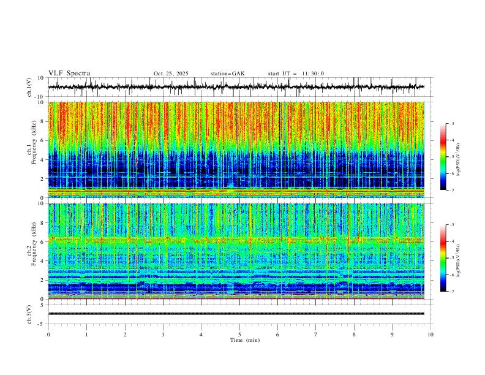Click the ch.1 "Frequency (kHz)" axis label
485x375 pixels.
click(34, 141)
